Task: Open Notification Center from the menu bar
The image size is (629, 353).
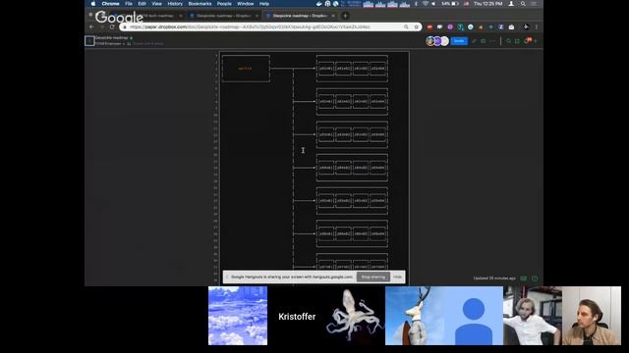Action: (534, 4)
